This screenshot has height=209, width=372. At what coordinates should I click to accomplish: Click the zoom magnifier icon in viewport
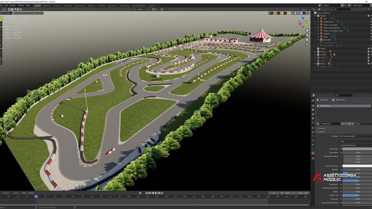pyautogui.click(x=307, y=31)
